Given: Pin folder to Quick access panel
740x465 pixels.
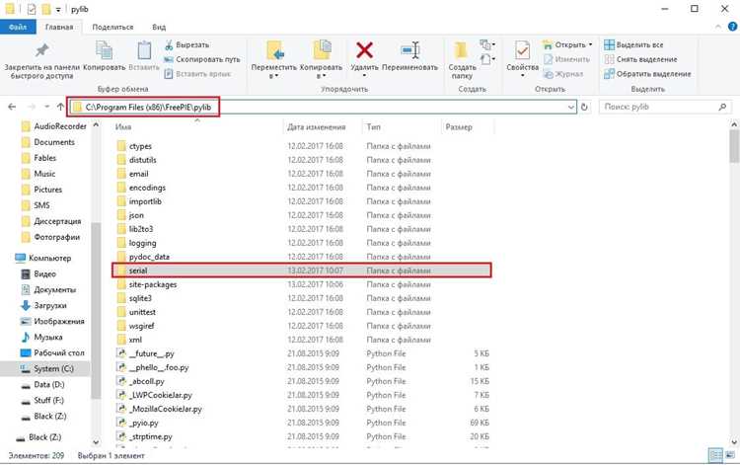Looking at the screenshot, I should click(x=42, y=61).
